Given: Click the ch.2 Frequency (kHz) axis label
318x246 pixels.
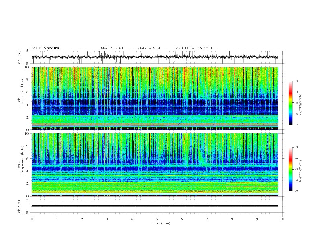Looking at the screenshot, I should [x=21, y=160].
